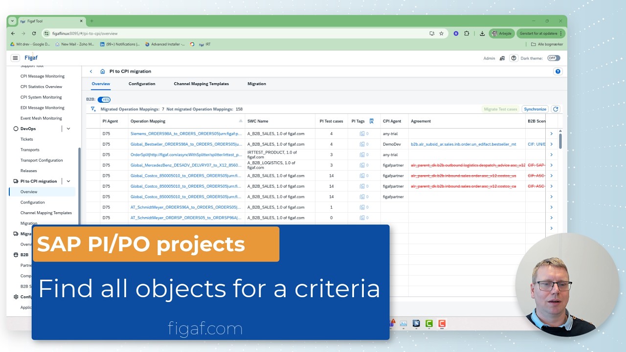Switch to the Configuration tab

(x=142, y=84)
